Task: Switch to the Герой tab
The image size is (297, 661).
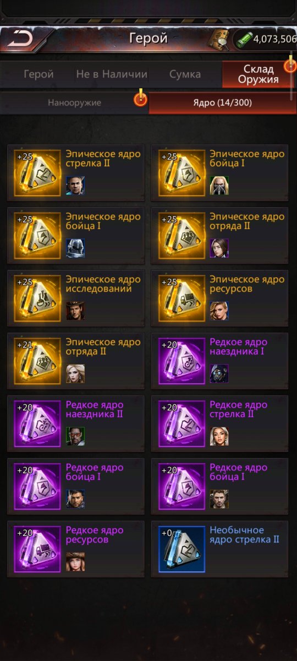Action: 38,74
